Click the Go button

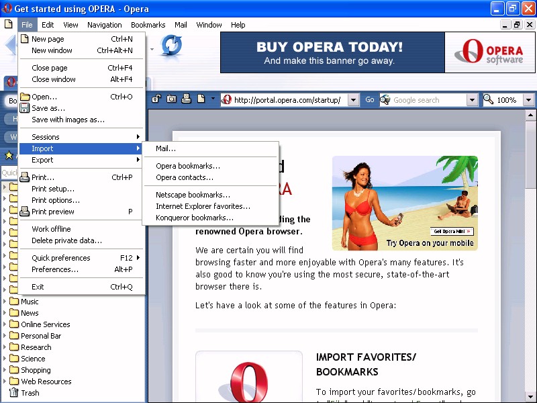coord(370,99)
